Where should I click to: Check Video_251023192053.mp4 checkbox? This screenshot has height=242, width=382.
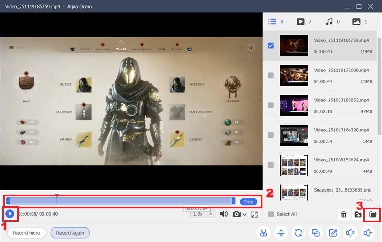tap(270, 105)
